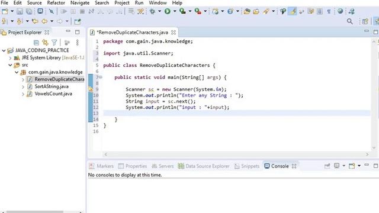Click the Next Annotation down arrow icon
Viewport: 379px width, 213px height.
(4, 21)
